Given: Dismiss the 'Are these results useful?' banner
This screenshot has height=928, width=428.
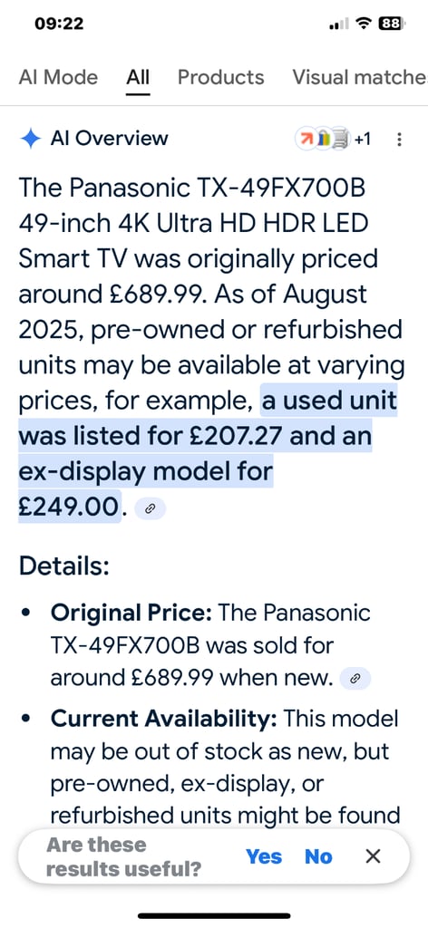Looking at the screenshot, I should [x=373, y=855].
